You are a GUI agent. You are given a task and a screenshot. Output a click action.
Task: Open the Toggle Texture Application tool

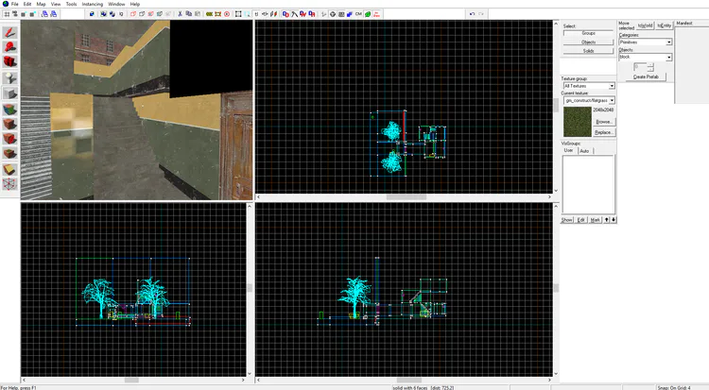pos(10,110)
